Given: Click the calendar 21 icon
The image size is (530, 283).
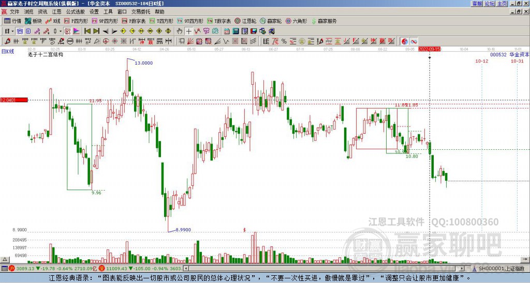Looking at the screenshot, I should (x=227, y=32).
